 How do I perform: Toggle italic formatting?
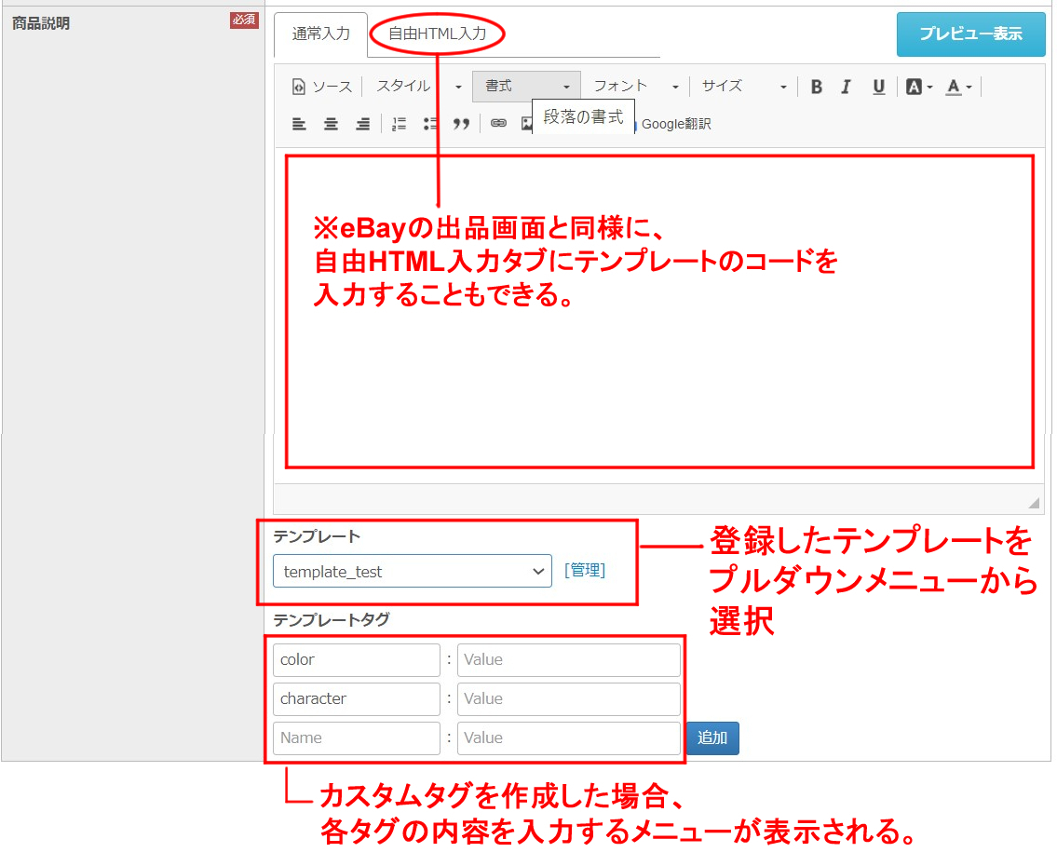point(846,87)
